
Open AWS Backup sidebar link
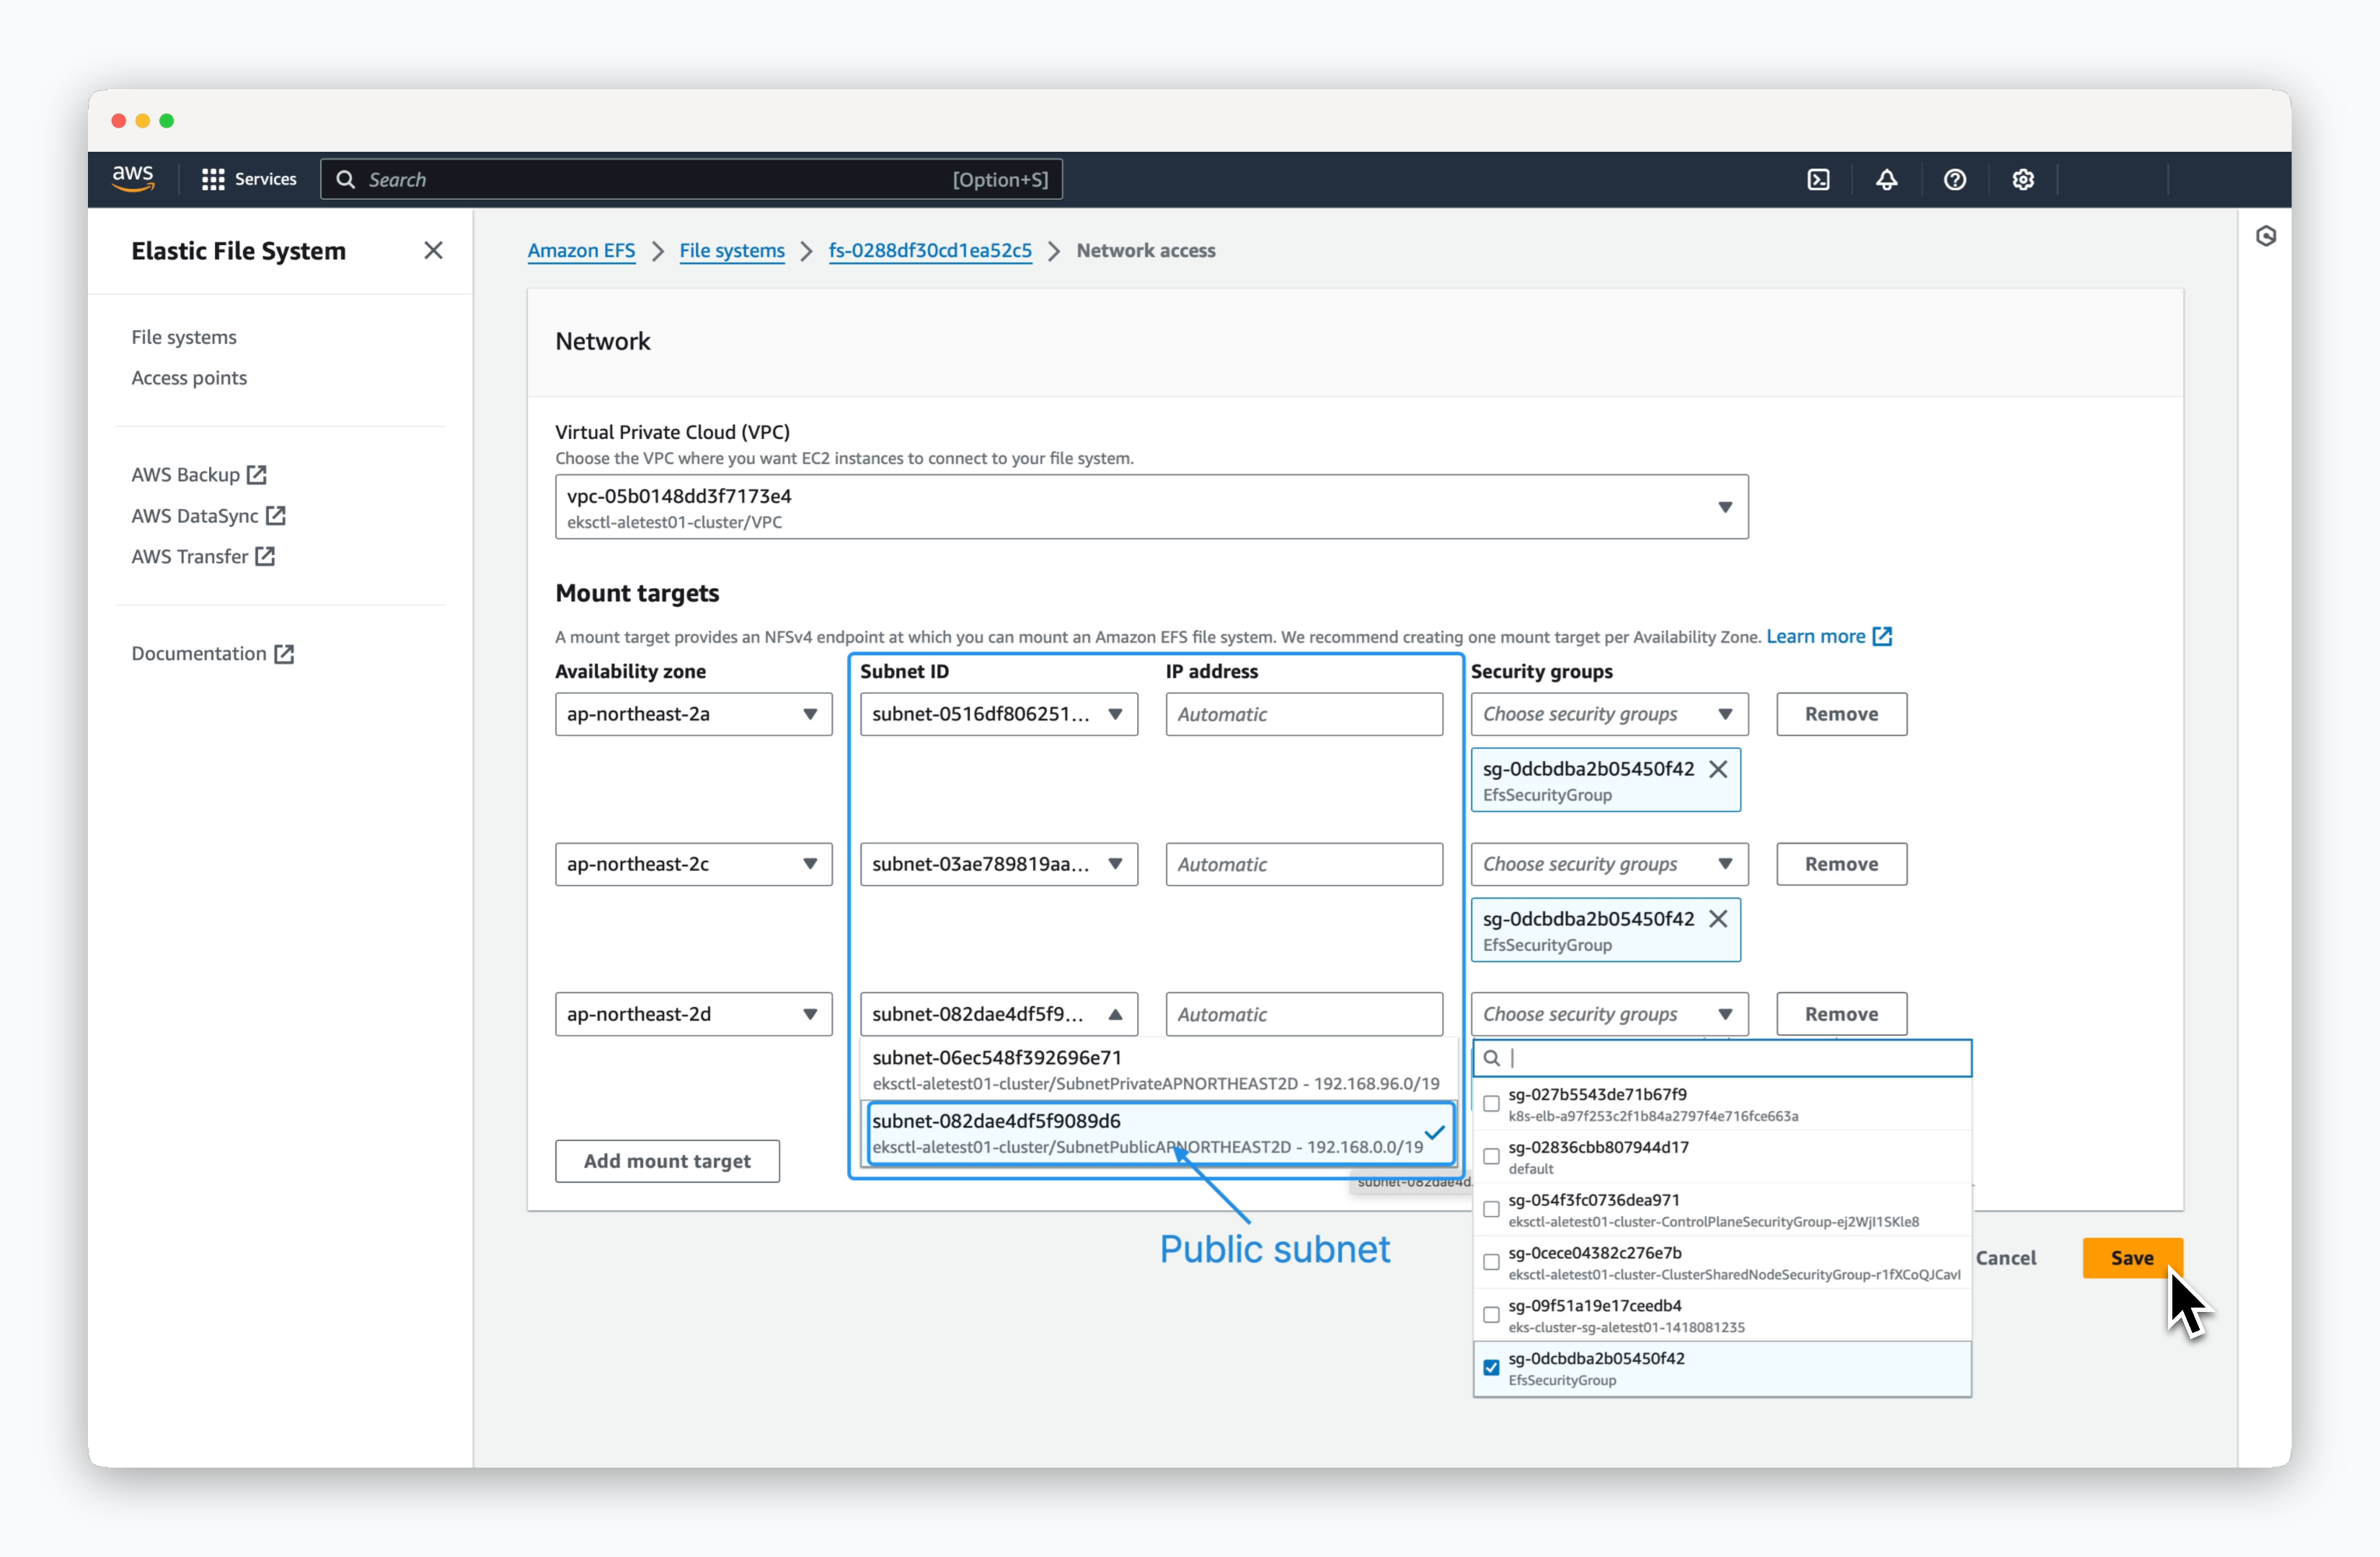tap(198, 474)
